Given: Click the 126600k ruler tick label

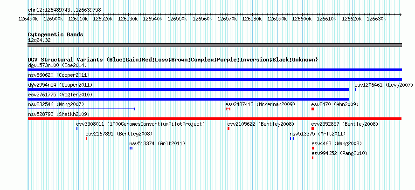Looking at the screenshot, I should point(302,19).
